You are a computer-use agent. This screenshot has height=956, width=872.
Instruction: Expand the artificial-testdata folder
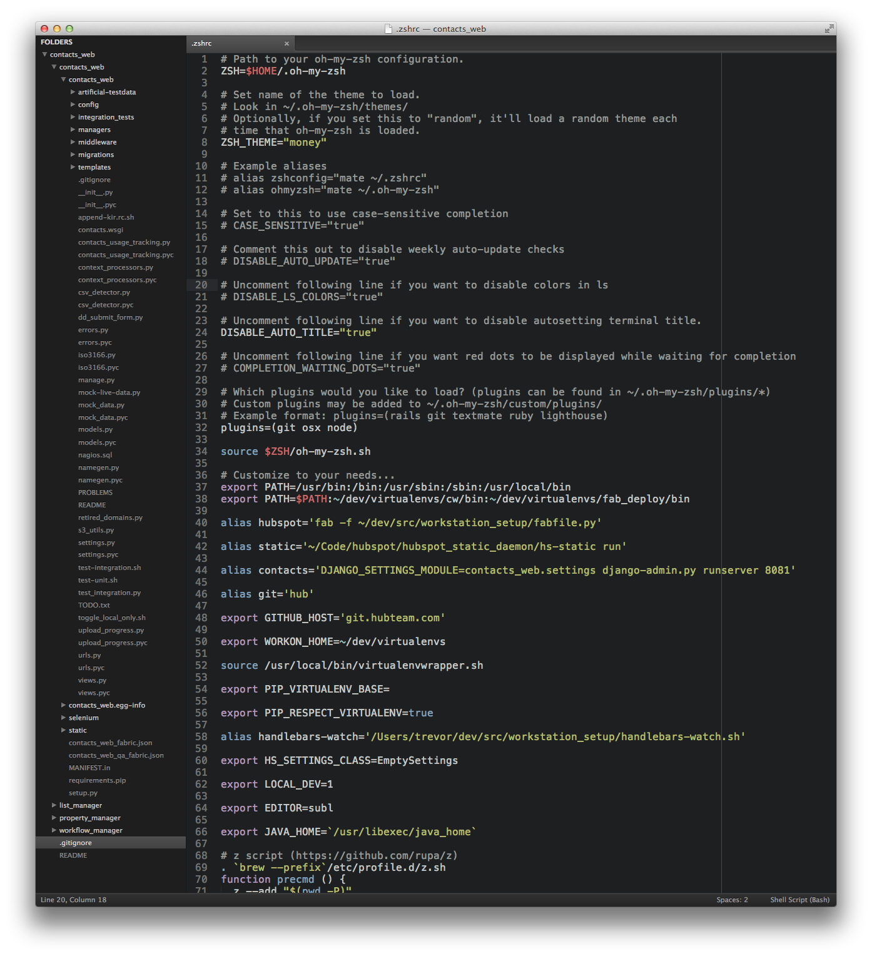(x=73, y=92)
